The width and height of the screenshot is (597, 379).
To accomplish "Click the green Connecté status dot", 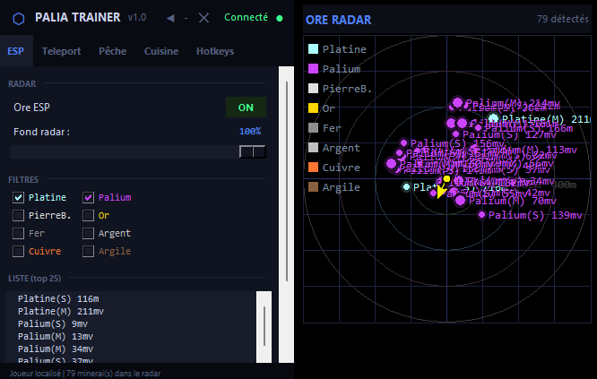I will click(280, 18).
